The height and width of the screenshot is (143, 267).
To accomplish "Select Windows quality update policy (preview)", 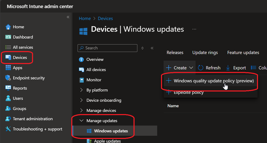I will point(214,81).
